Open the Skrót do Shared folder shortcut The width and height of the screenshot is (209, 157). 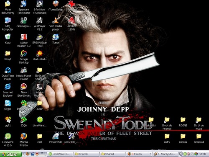[40, 73]
